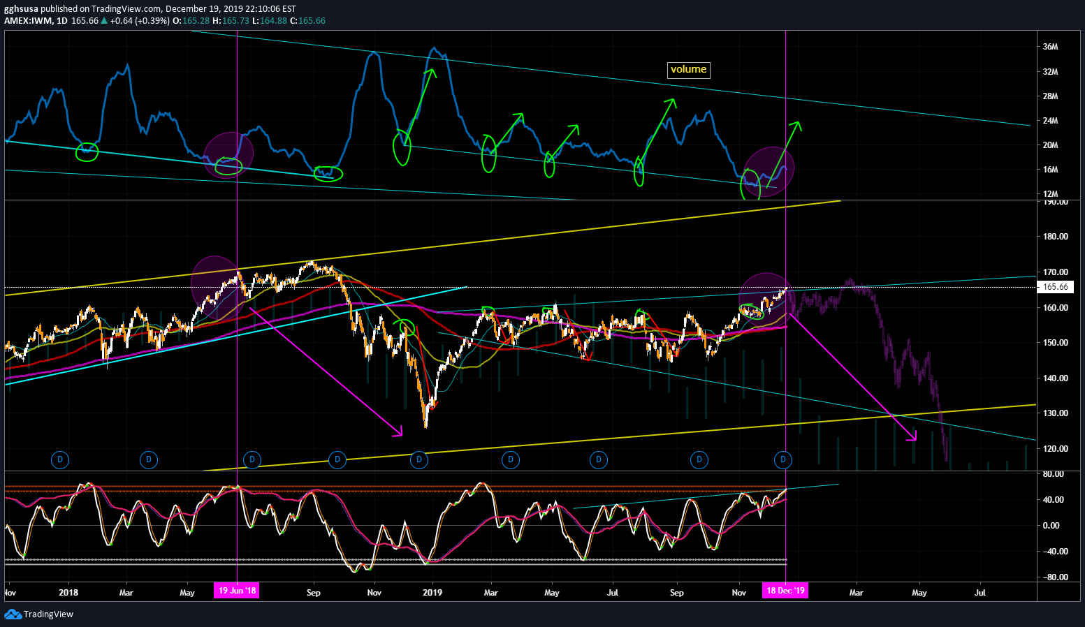Click the H:165.73 high value
Screen dimensions: 1085x627
coord(231,21)
